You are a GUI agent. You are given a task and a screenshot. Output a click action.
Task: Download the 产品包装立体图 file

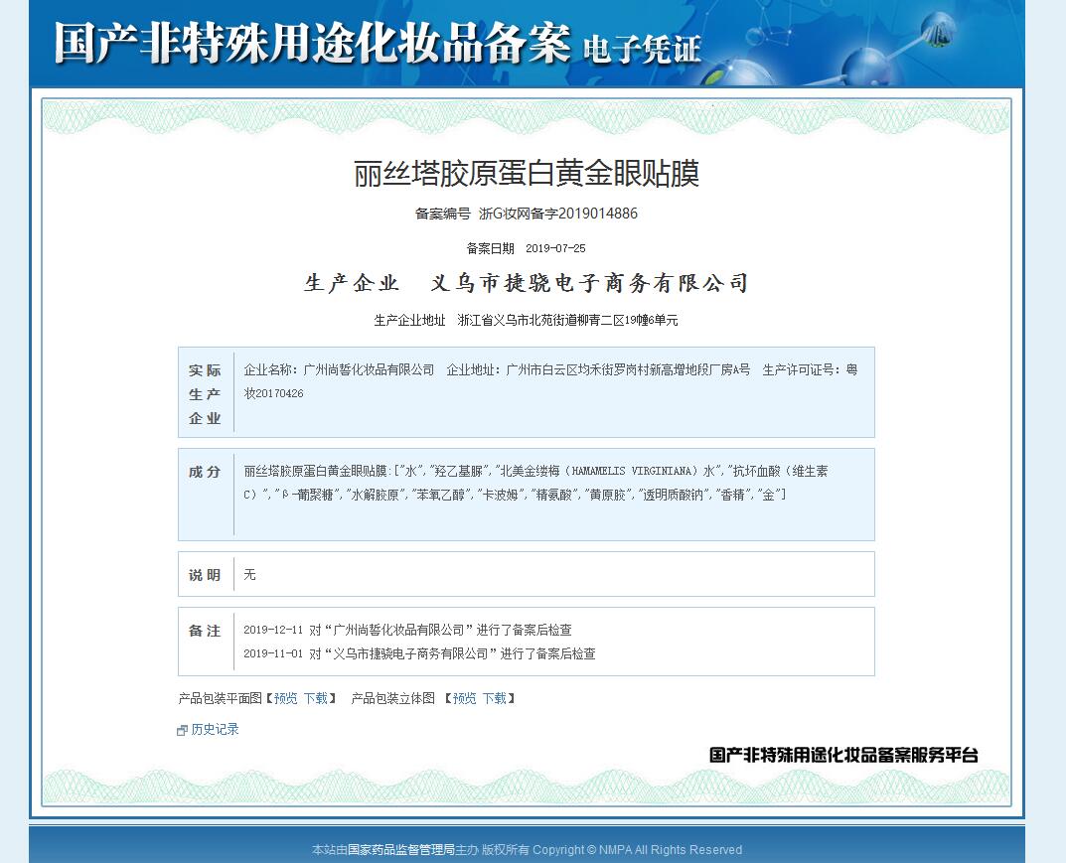(x=494, y=698)
